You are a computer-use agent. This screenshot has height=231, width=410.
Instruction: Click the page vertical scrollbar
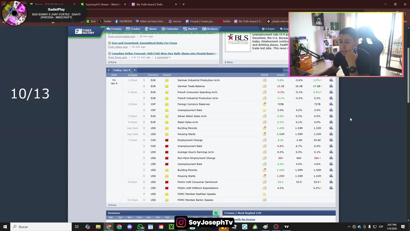pyautogui.click(x=408, y=75)
